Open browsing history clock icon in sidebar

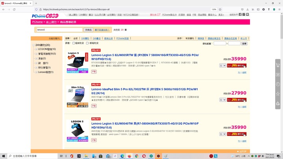(278, 84)
